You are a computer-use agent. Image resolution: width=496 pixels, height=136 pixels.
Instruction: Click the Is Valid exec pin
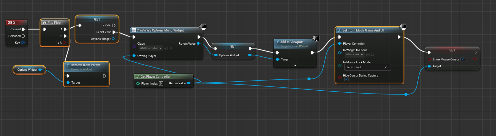pyautogui.click(x=114, y=25)
